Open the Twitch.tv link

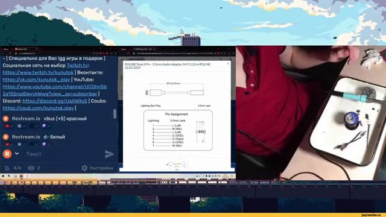[77, 66]
